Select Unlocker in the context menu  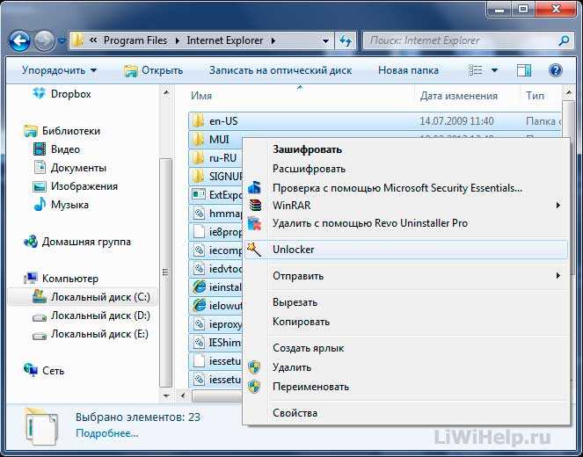point(407,250)
